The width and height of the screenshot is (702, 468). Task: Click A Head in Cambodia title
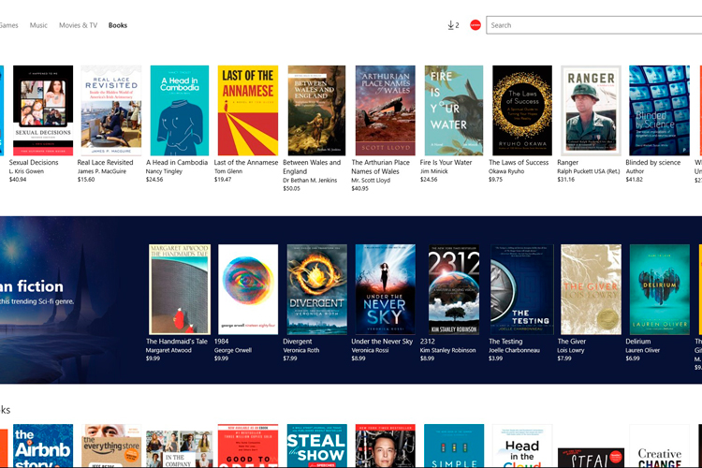click(x=177, y=163)
